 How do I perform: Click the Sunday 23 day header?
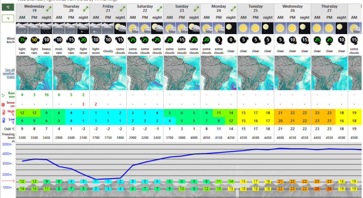(x=182, y=8)
